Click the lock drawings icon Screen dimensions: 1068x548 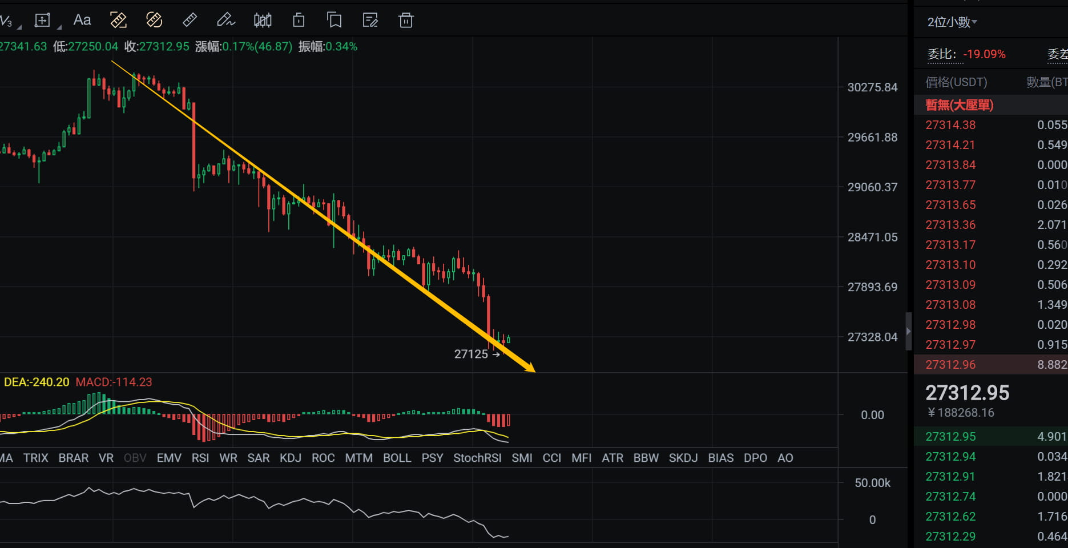pos(298,20)
